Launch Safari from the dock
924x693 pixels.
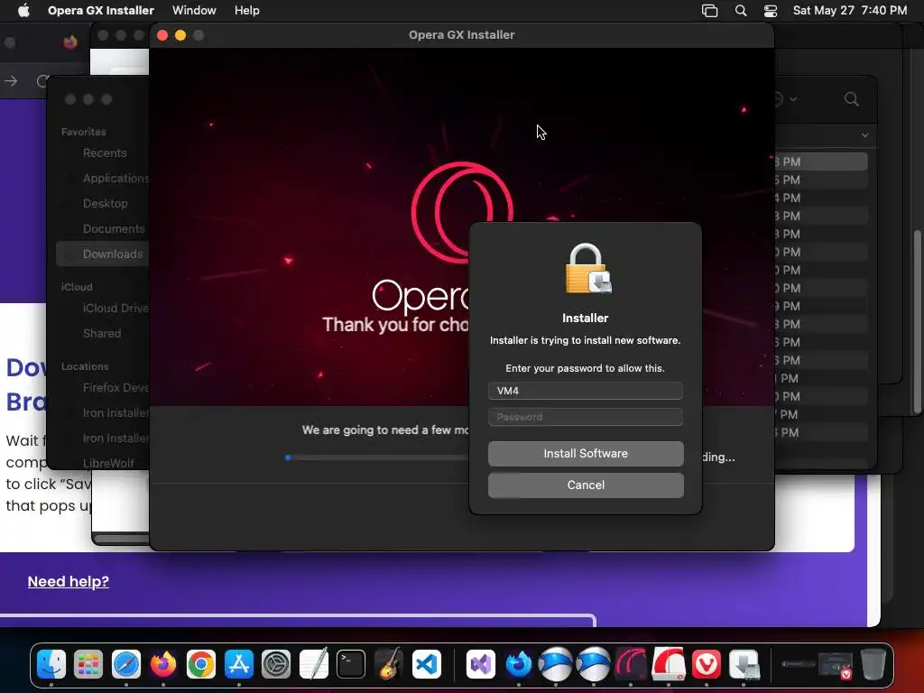[x=126, y=664]
